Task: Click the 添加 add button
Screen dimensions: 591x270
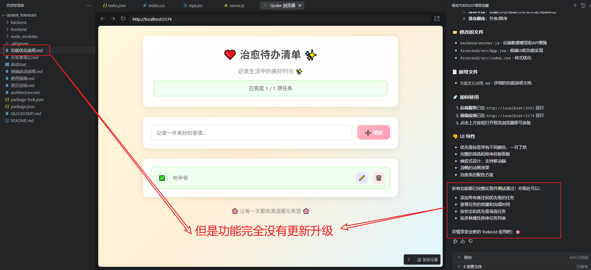Action: [x=373, y=132]
